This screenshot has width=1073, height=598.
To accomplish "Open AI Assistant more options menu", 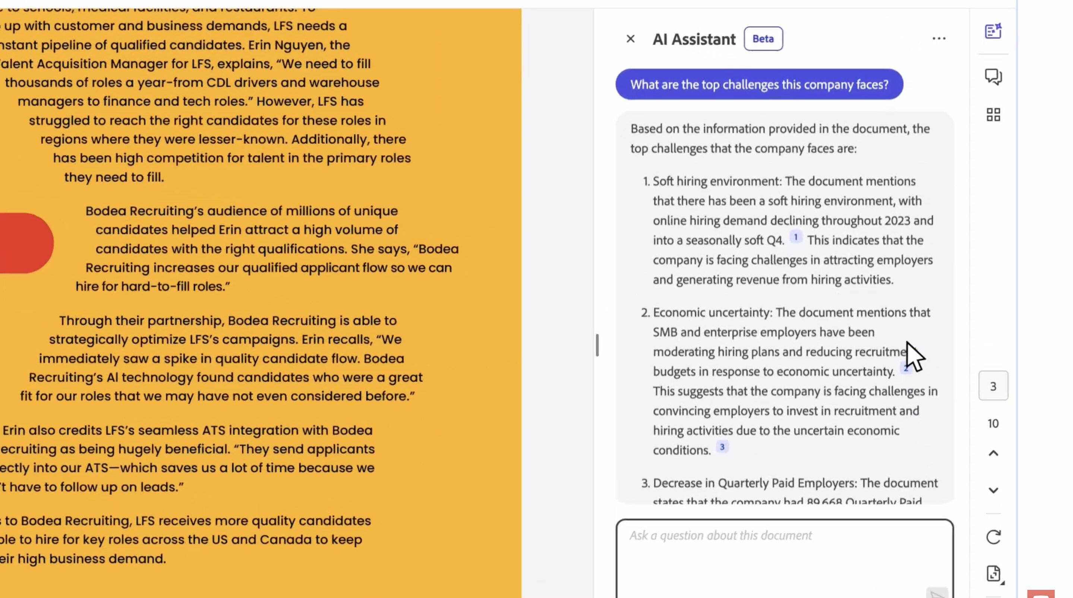I will click(x=939, y=38).
